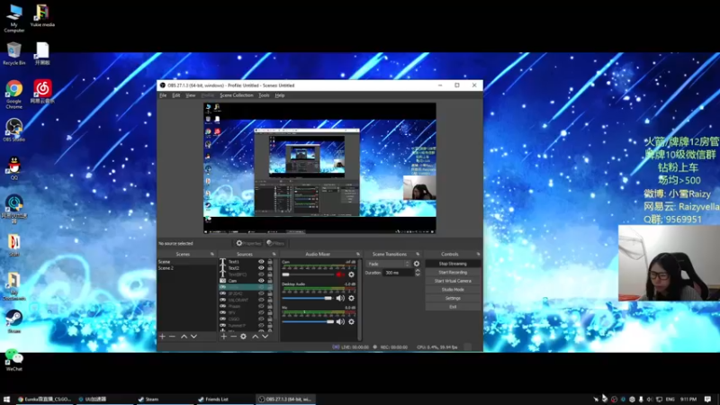Viewport: 720px width, 405px height.
Task: Toggle lock on Text1 source
Action: coord(270,262)
